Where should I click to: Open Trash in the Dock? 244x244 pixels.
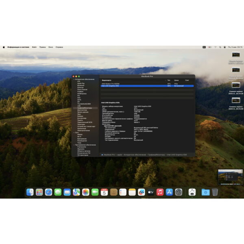point(215,192)
